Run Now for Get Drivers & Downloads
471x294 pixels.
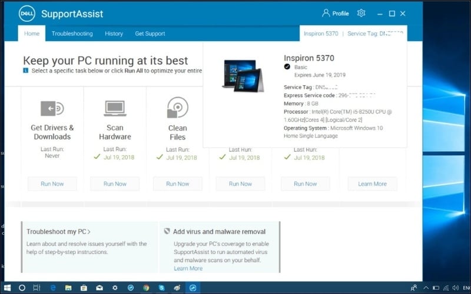[52, 183]
